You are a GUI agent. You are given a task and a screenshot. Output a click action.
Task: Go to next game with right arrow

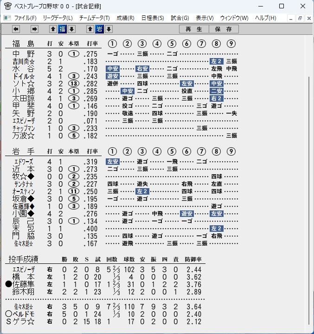[34, 29]
